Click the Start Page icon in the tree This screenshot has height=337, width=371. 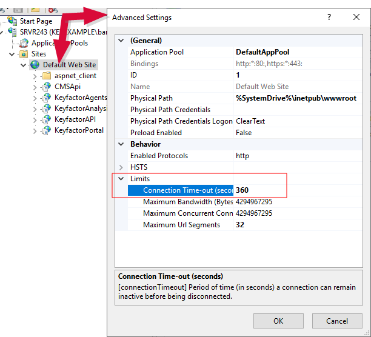click(x=12, y=21)
